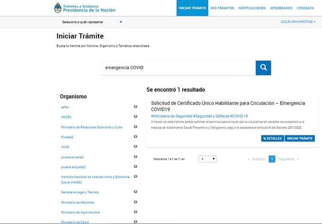
Task: Click the count badge beside ANSES
Action: point(136,116)
